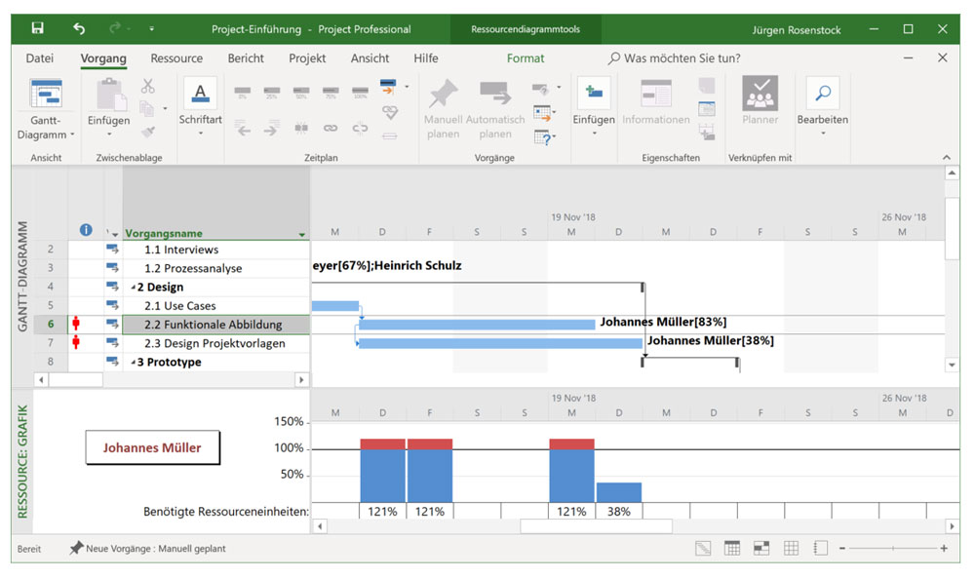Open the copy dropdown arrow in Zwischenablage

pyautogui.click(x=165, y=109)
